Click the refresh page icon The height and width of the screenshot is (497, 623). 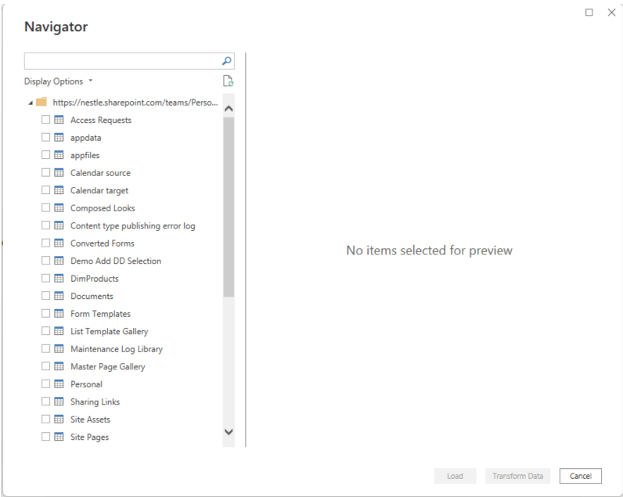click(x=228, y=81)
